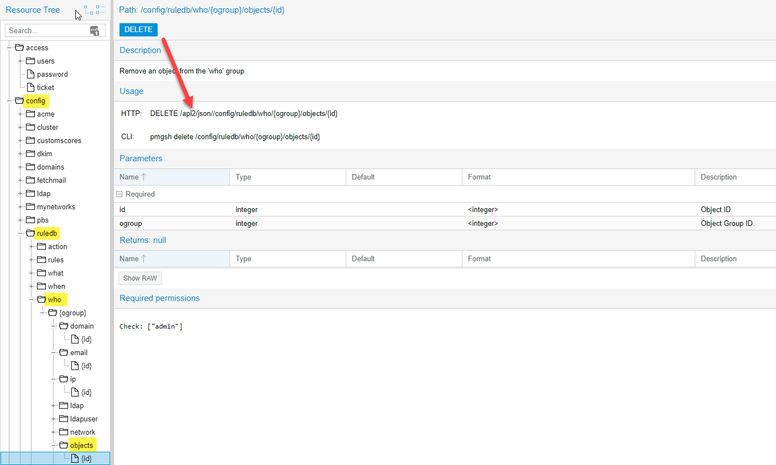
Task: Click the 'Object Group ID.' description cell
Action: coord(727,223)
